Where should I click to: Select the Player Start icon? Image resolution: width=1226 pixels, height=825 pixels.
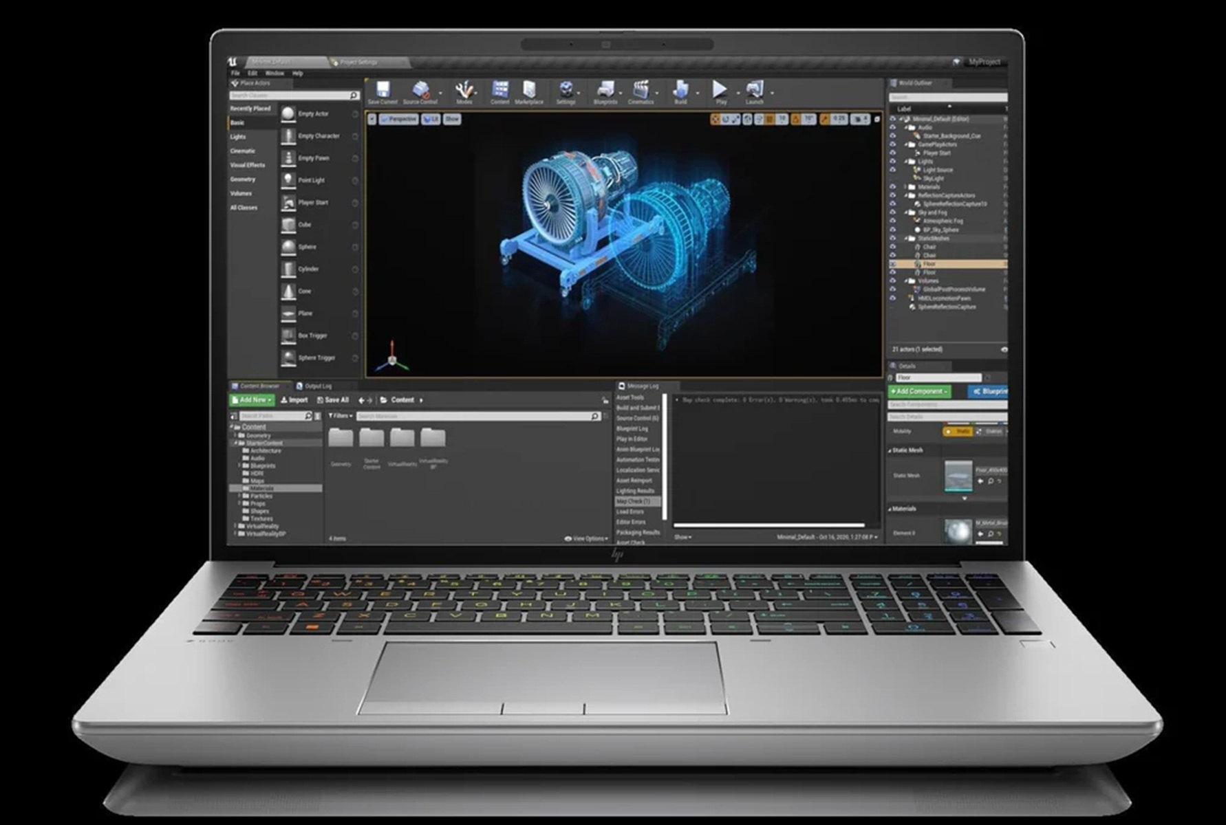(x=288, y=203)
